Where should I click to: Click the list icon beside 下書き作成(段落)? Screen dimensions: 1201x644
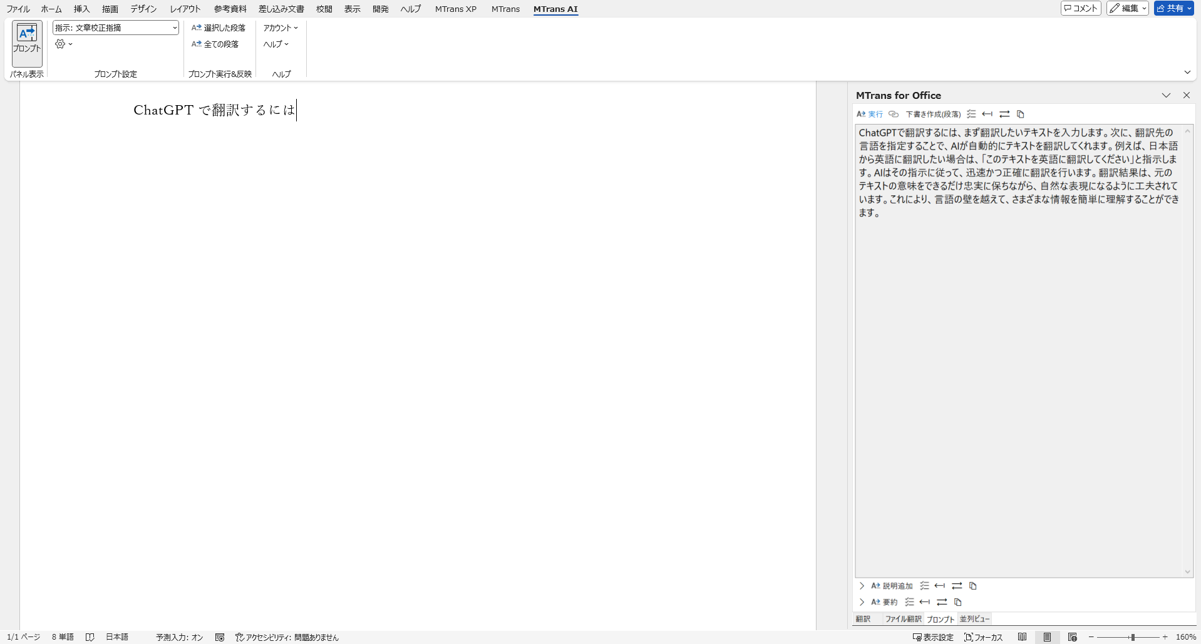tap(971, 114)
